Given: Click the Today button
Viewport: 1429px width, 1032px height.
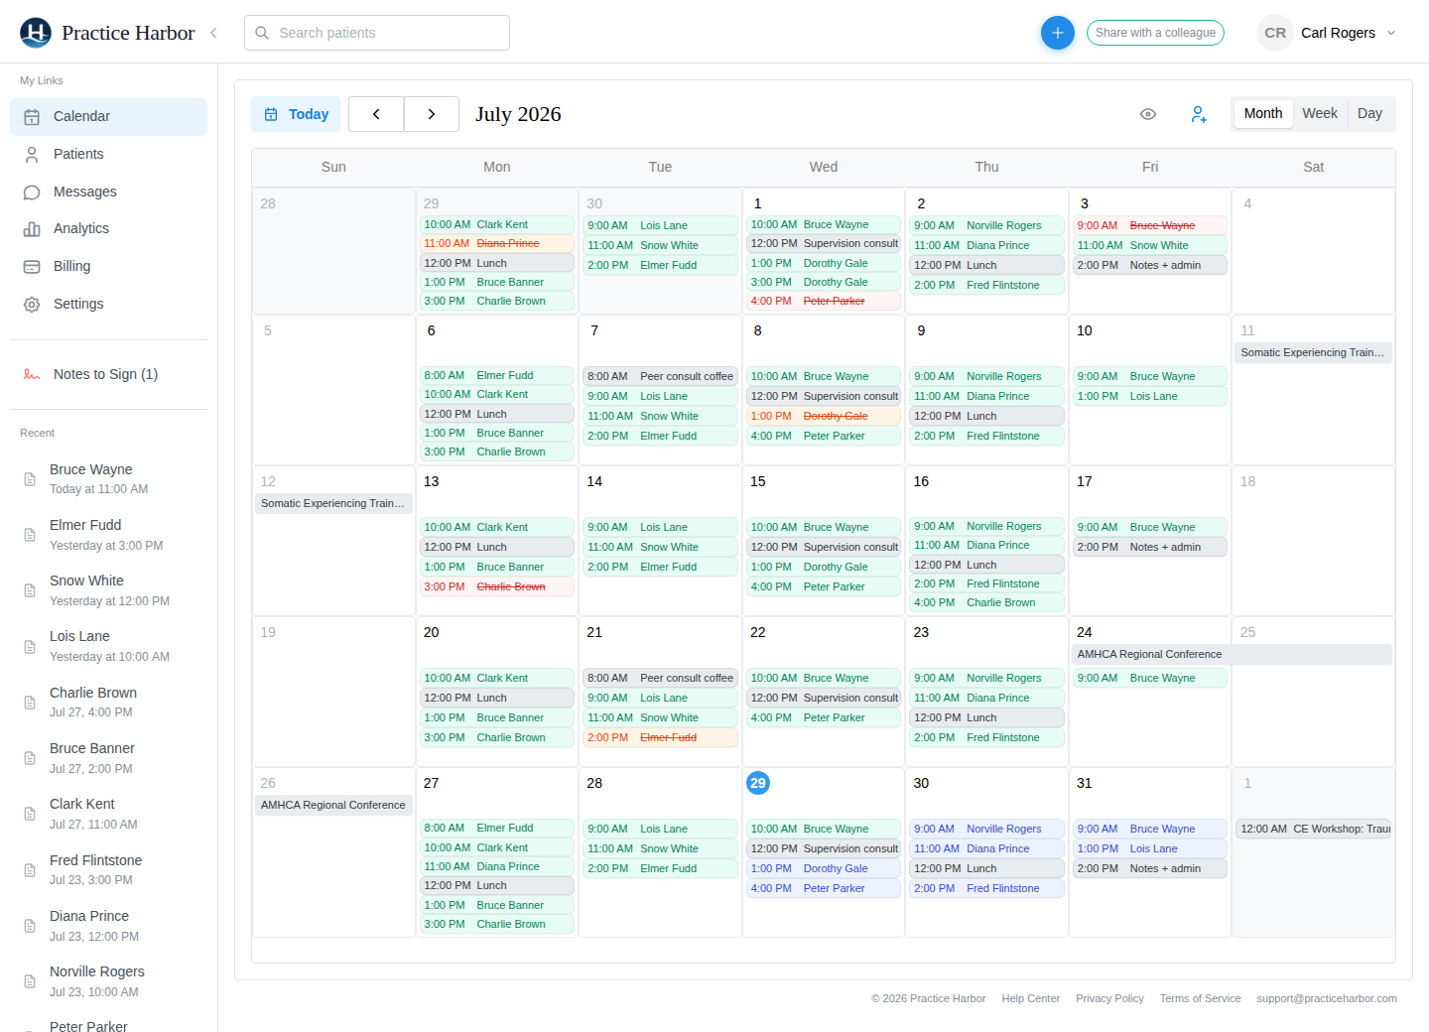Looking at the screenshot, I should (x=296, y=114).
